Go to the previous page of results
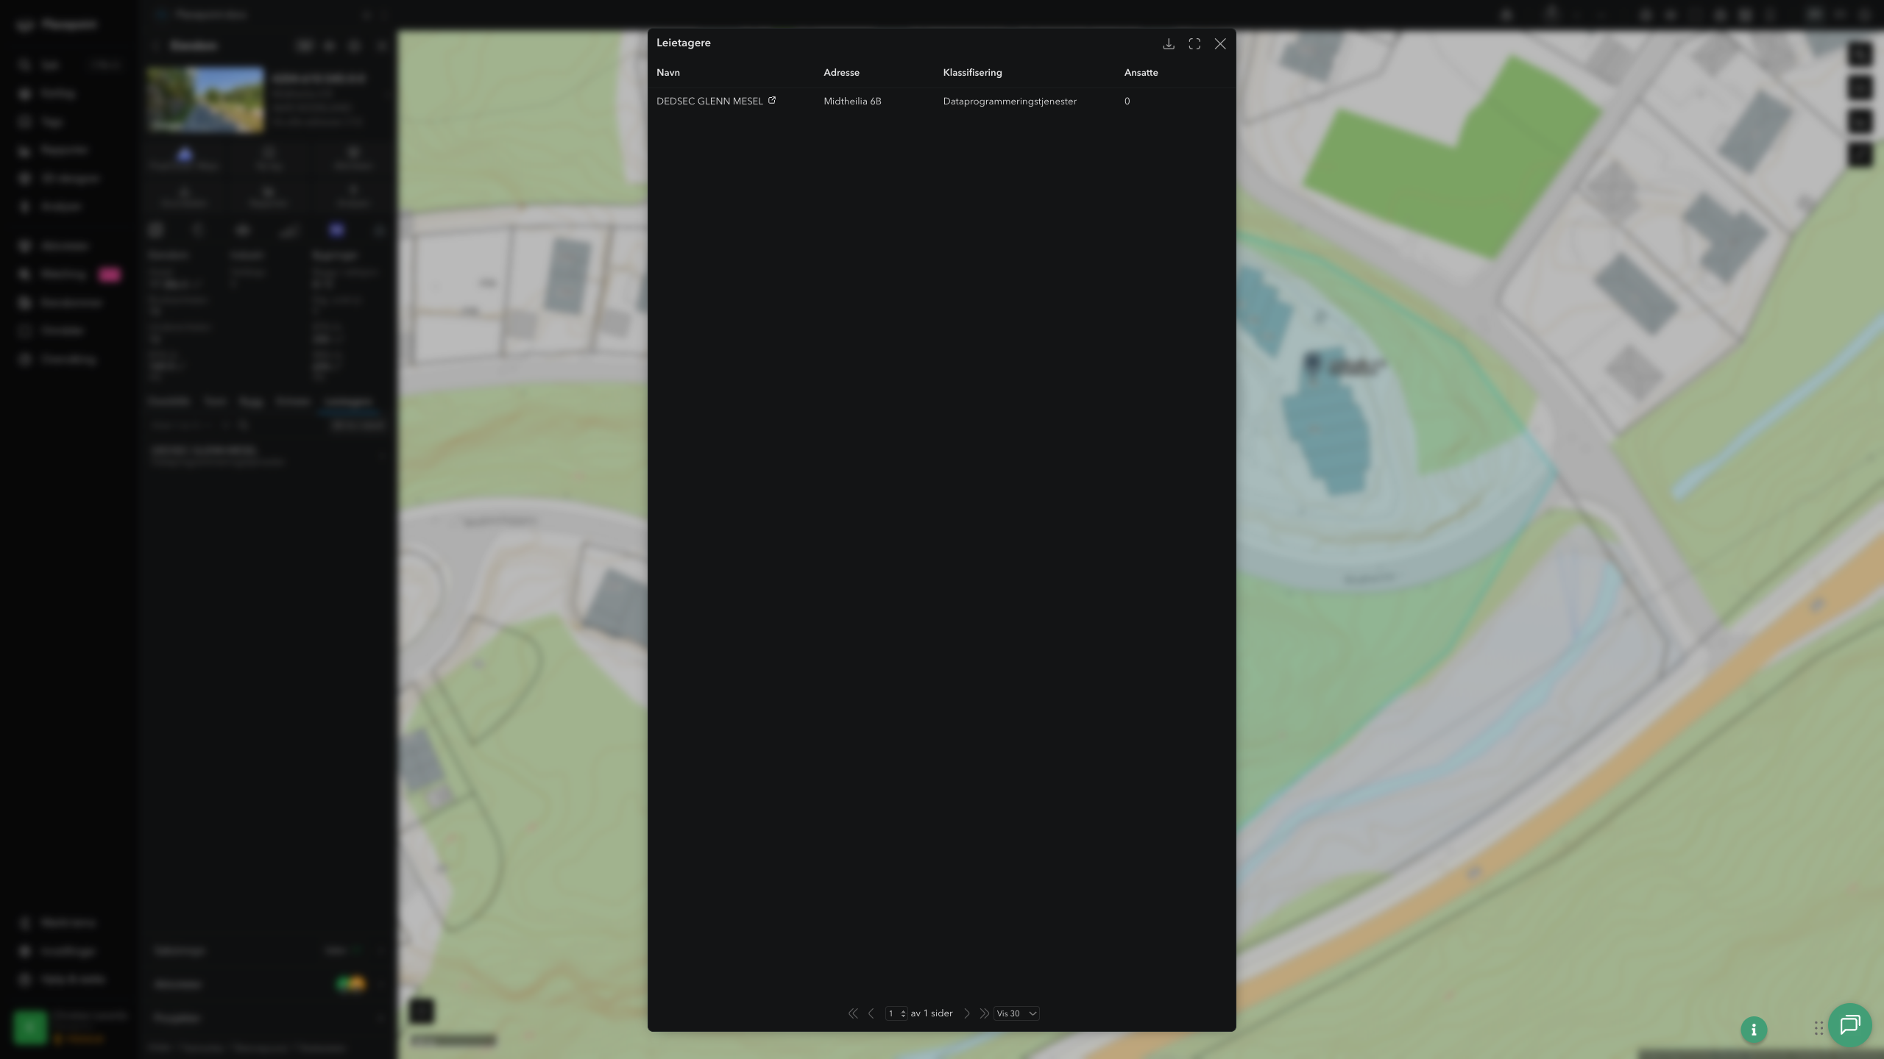Image resolution: width=1884 pixels, height=1059 pixels. (x=871, y=1013)
